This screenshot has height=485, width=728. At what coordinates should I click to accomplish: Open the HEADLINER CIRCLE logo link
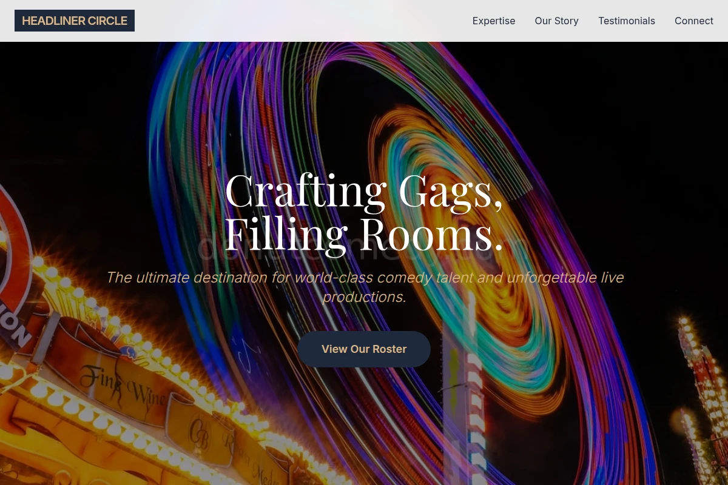(75, 21)
